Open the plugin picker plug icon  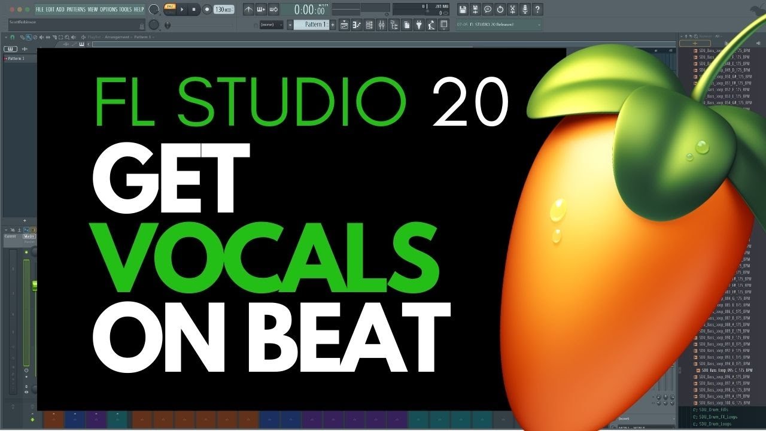419,25
